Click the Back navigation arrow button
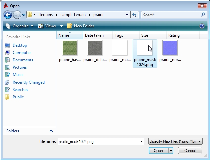Image resolution: width=210 pixels, height=160 pixels. tap(8, 15)
